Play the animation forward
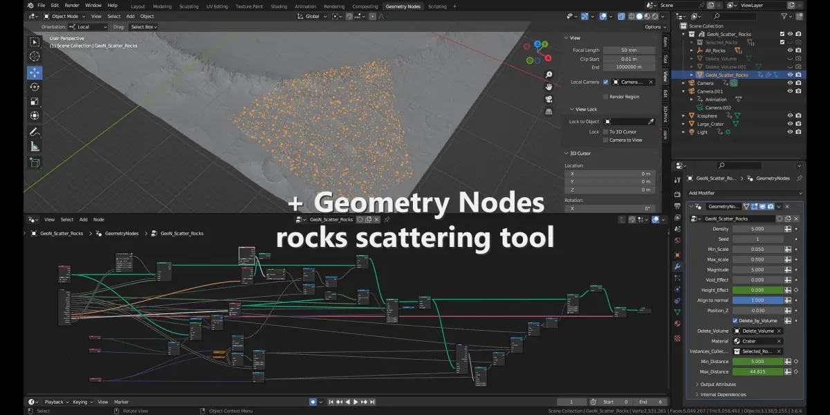Viewport: 830px width, 415px height. coord(356,402)
